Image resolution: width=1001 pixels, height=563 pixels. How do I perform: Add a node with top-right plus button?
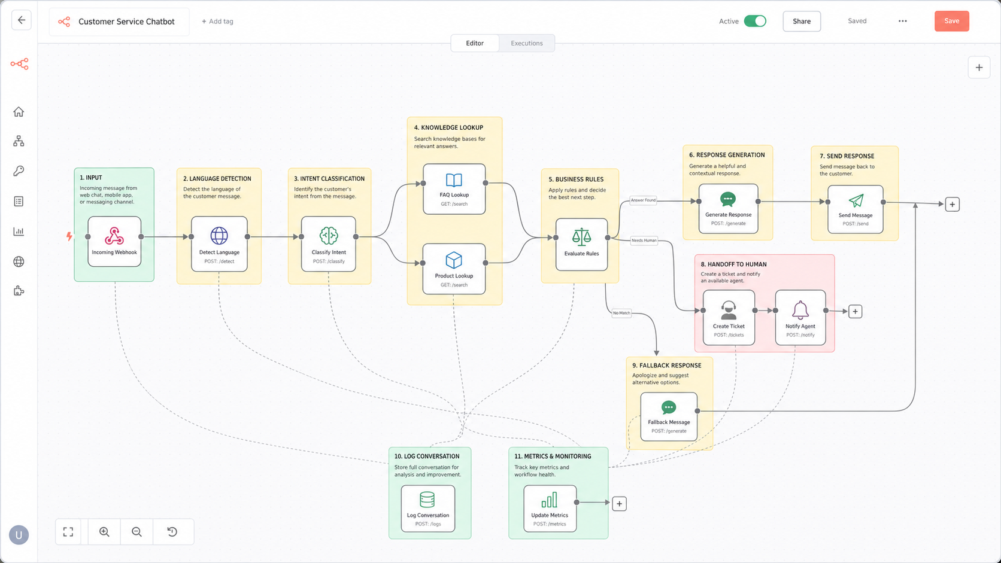(x=979, y=68)
